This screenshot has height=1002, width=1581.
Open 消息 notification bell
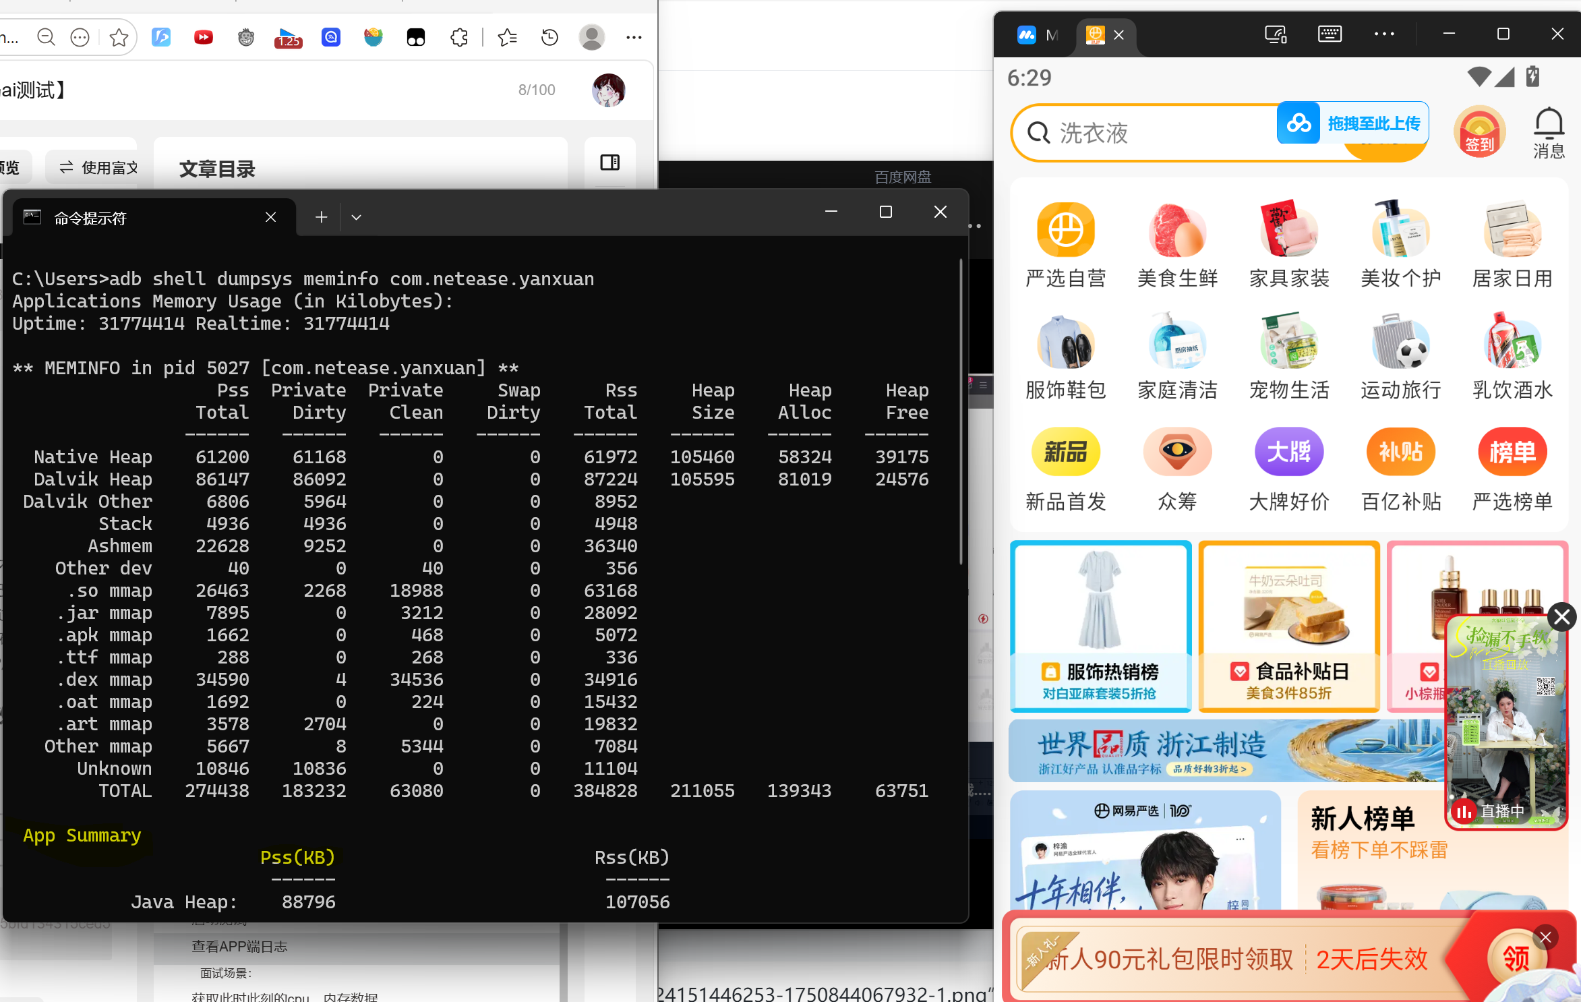point(1549,132)
